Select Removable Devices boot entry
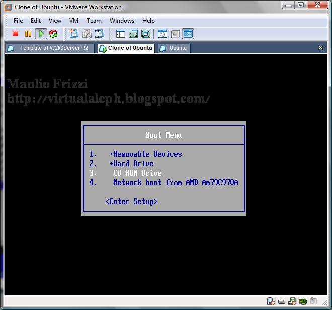The width and height of the screenshot is (332, 310). 146,154
